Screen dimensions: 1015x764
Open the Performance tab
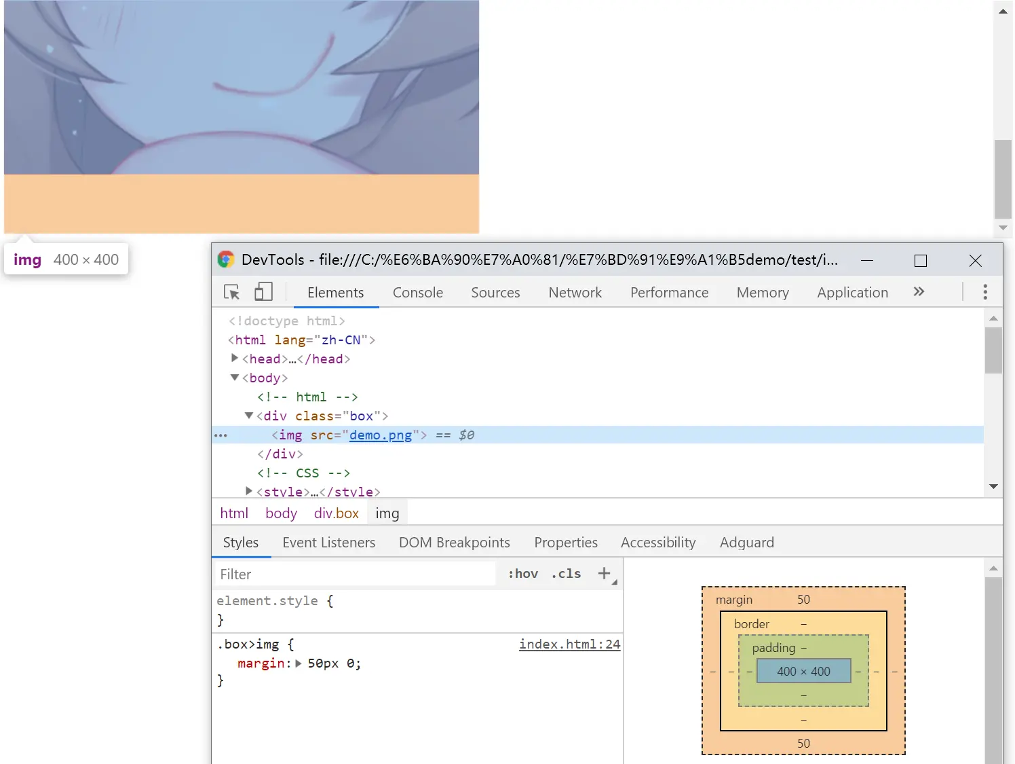point(670,293)
